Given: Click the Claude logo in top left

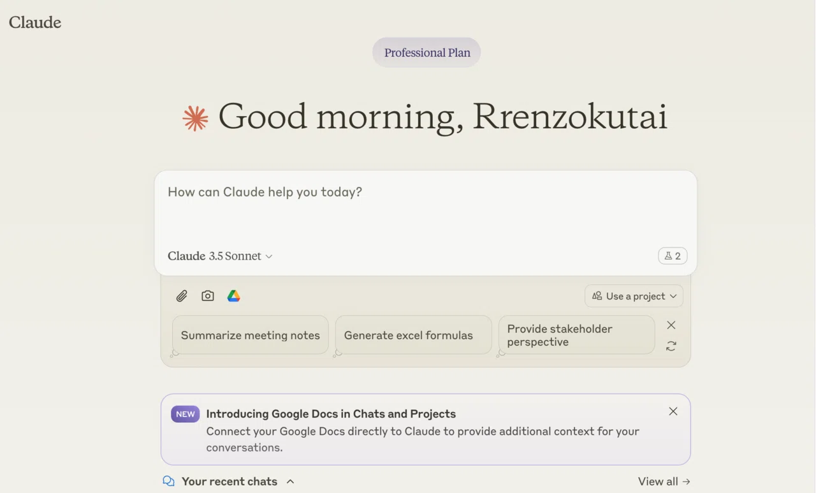Looking at the screenshot, I should click(35, 22).
